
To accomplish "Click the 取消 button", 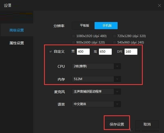I will point(147,124).
